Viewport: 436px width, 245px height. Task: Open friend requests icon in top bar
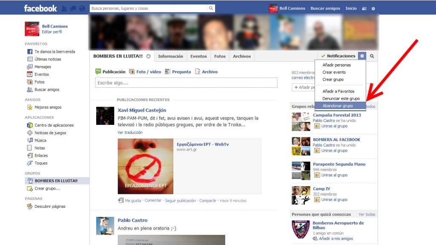[64, 9]
